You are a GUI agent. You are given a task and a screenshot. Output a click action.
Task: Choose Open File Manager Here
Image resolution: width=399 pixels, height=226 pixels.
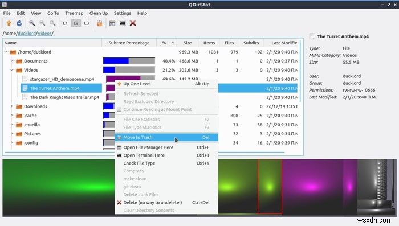tap(166, 147)
